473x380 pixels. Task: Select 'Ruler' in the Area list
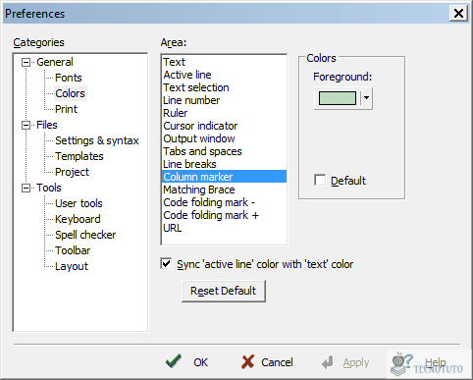pyautogui.click(x=224, y=113)
